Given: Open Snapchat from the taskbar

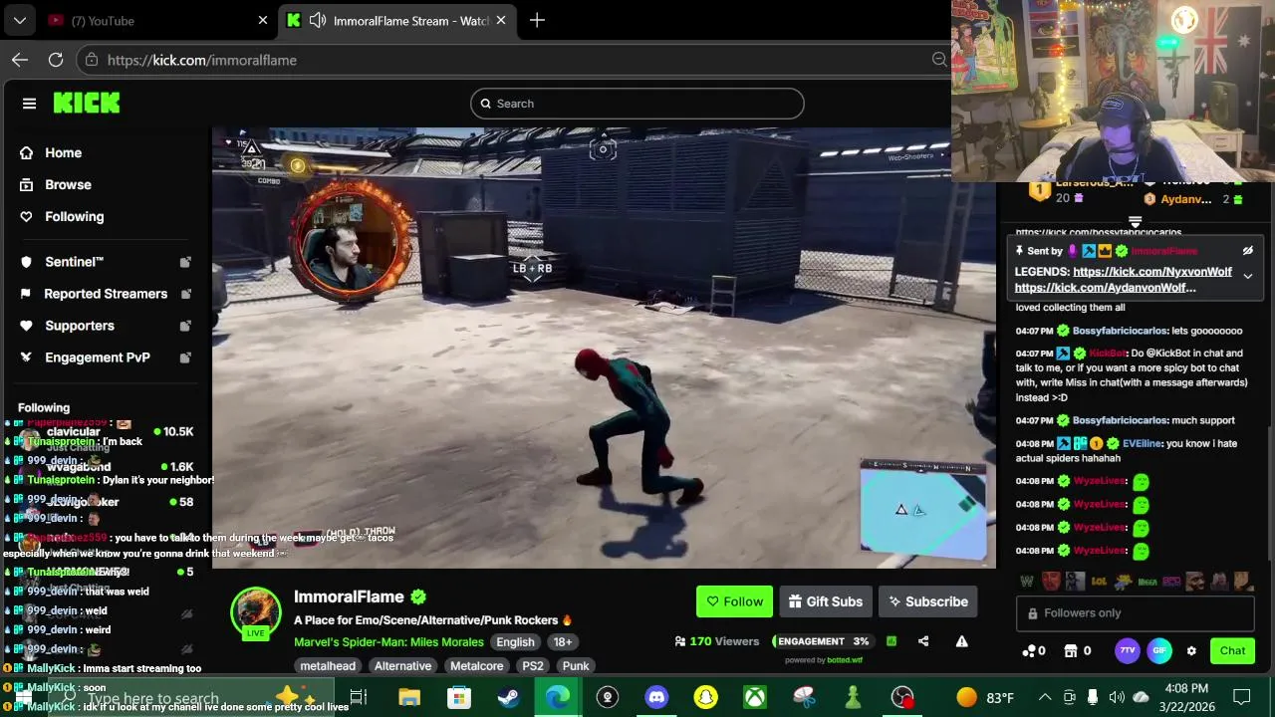Looking at the screenshot, I should [x=705, y=698].
